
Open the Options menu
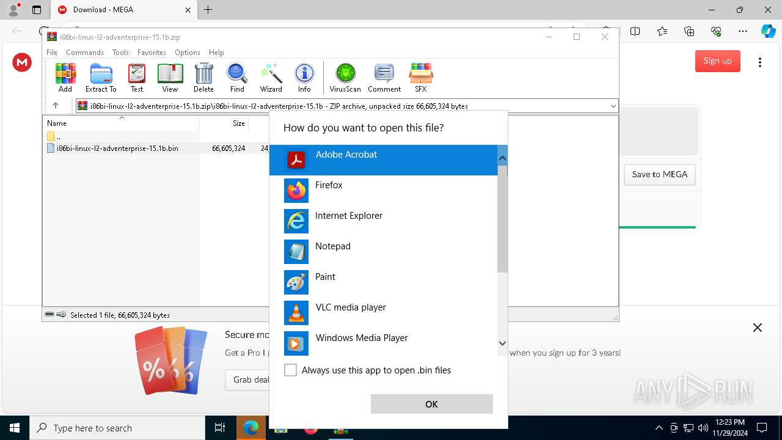click(188, 53)
